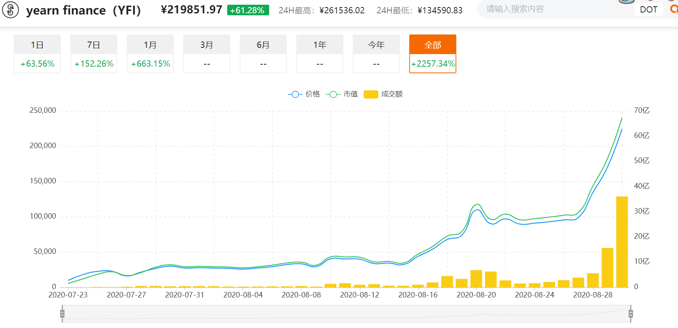The image size is (678, 328).
Task: Click the 2020-07-23 date axis label
Action: tap(68, 295)
